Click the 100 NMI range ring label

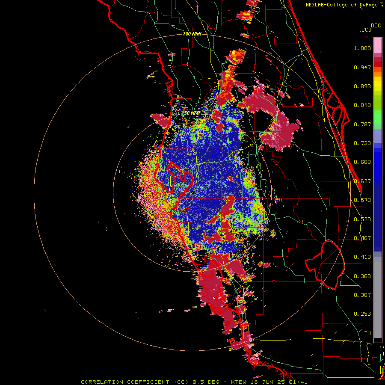192,34
